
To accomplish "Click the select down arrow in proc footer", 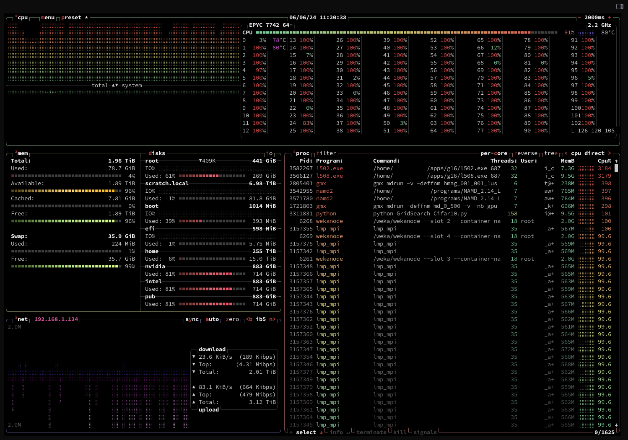I will point(321,432).
